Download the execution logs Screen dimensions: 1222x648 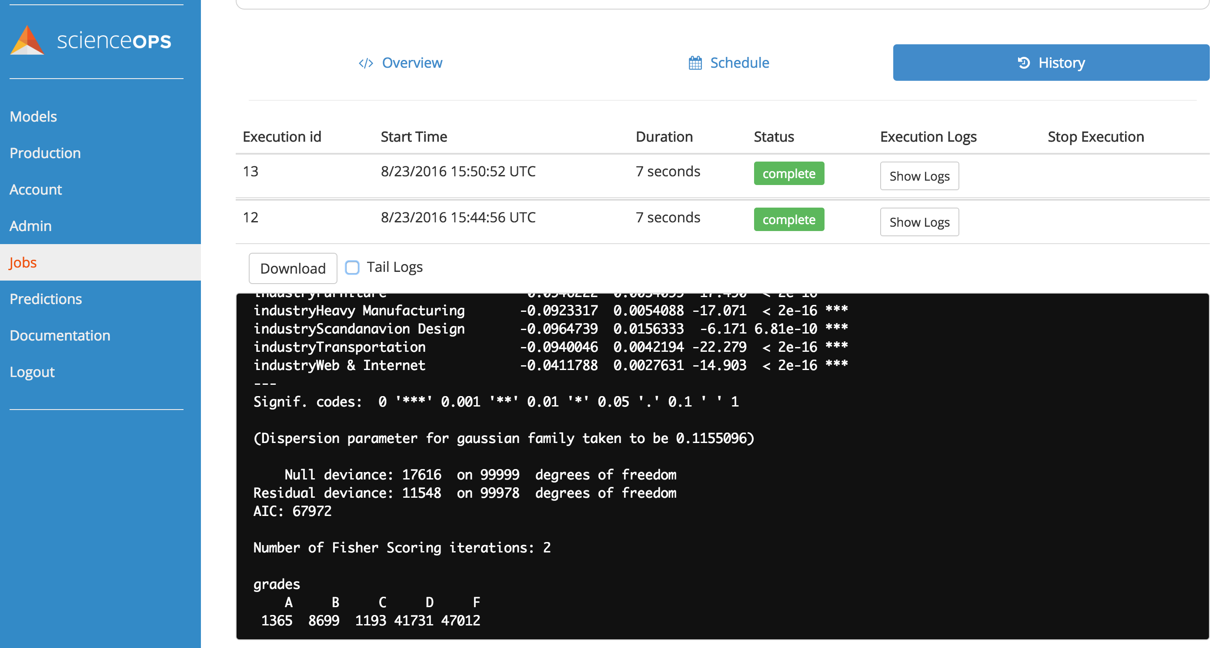pos(293,268)
